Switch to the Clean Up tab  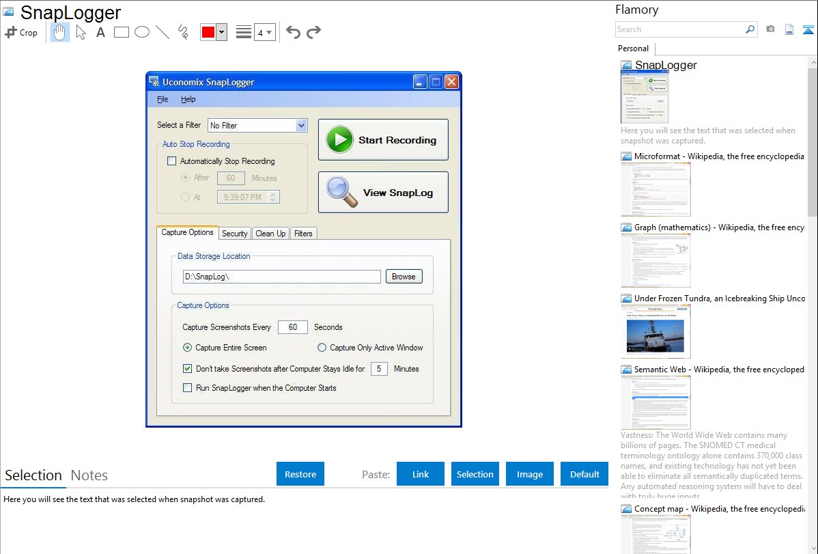(x=270, y=234)
